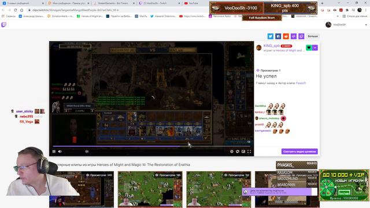Open popular clip thumbnail with 345 views

tap(82, 190)
